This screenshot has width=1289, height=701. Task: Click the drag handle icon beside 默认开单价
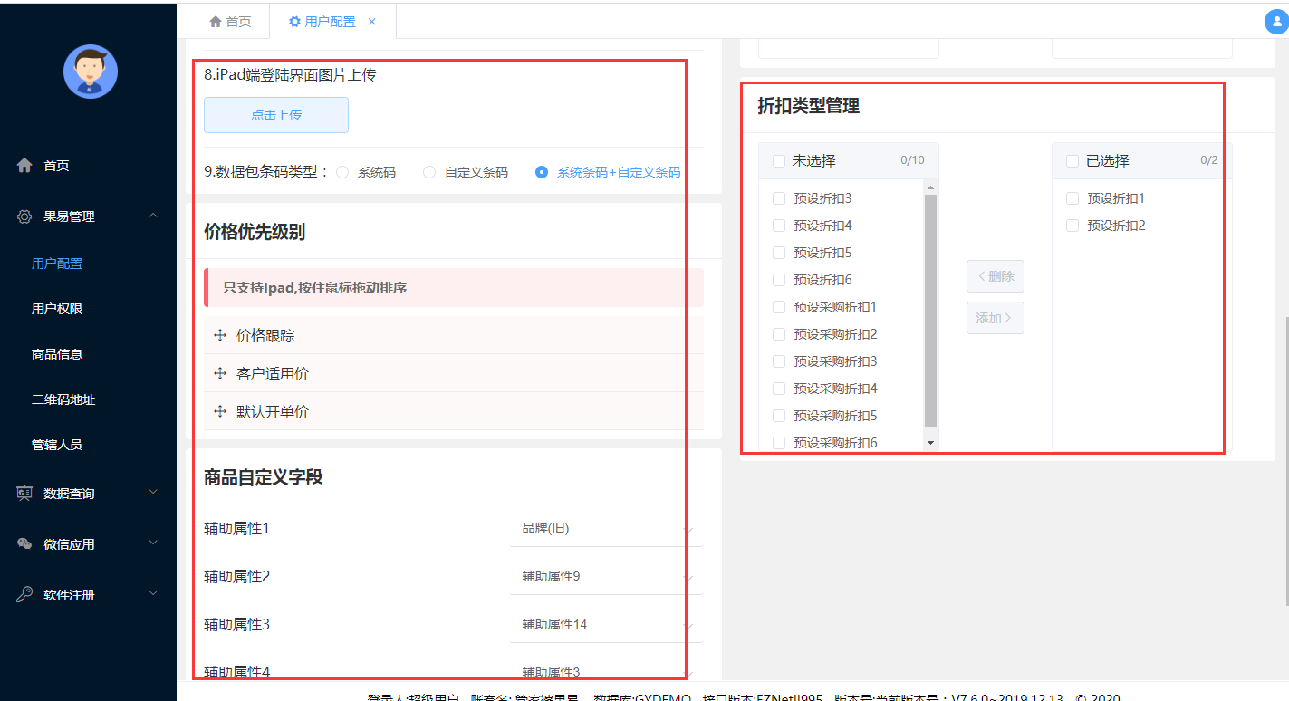coord(220,412)
